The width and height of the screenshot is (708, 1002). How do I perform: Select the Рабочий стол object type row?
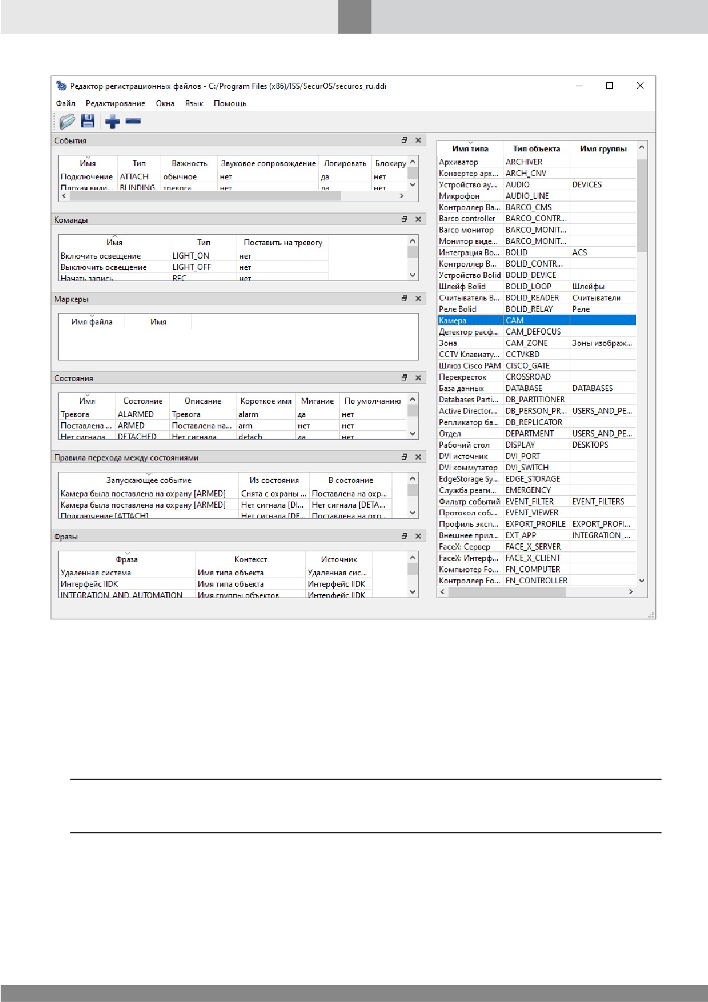537,445
